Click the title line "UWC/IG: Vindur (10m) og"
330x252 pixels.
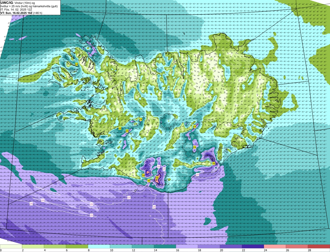point(18,3)
